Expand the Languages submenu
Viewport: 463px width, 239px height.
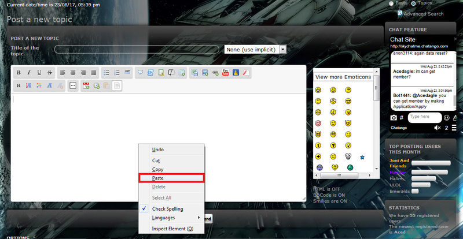pyautogui.click(x=171, y=218)
